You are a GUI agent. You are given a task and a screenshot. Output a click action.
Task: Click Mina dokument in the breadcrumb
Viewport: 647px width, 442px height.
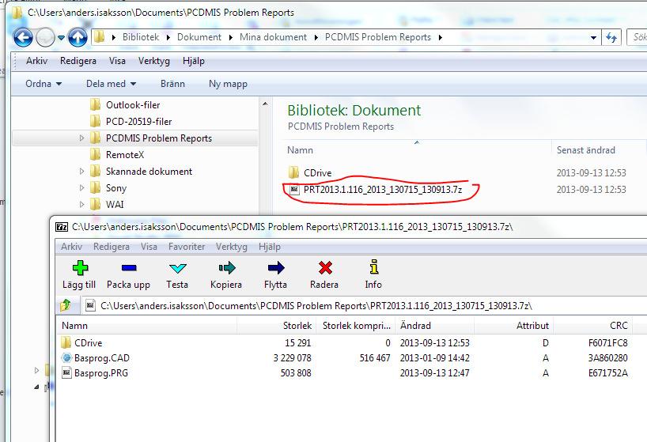pos(273,37)
